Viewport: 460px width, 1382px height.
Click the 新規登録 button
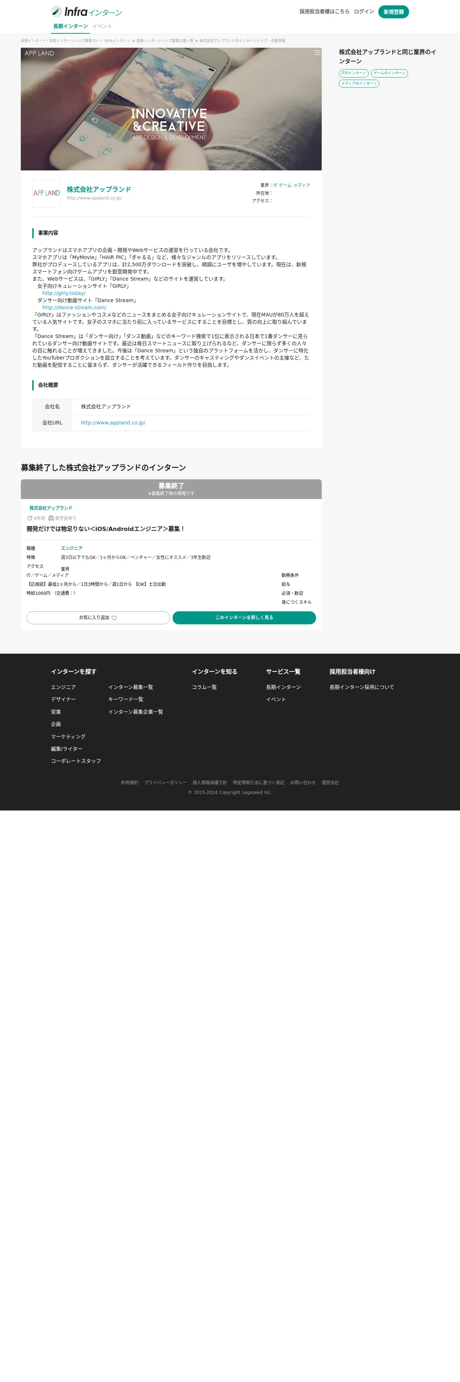pyautogui.click(x=394, y=12)
